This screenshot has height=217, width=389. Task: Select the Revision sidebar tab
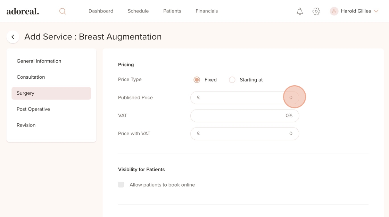[26, 125]
